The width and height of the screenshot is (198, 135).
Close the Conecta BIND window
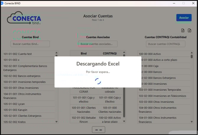click(193, 3)
